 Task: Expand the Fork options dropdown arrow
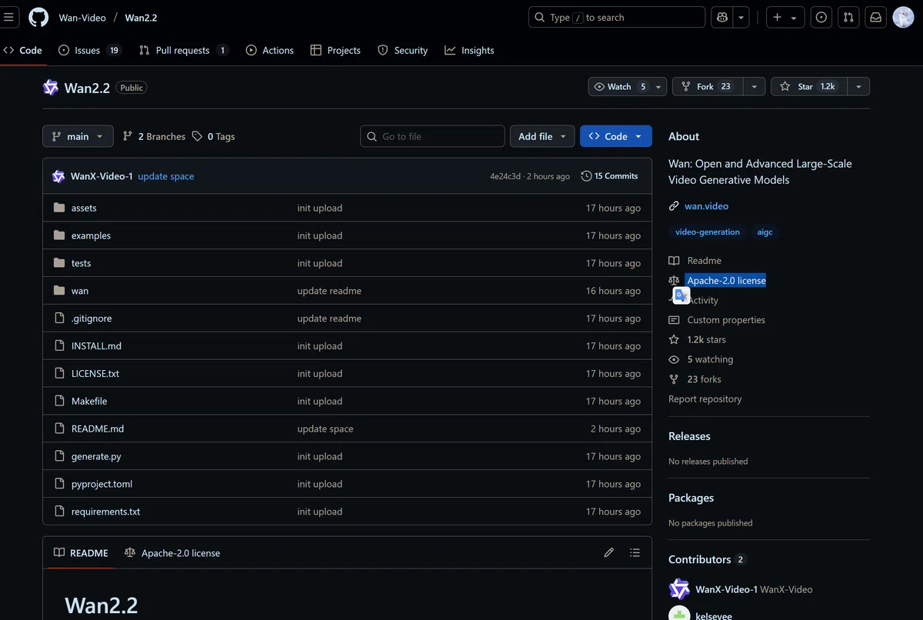(x=755, y=87)
